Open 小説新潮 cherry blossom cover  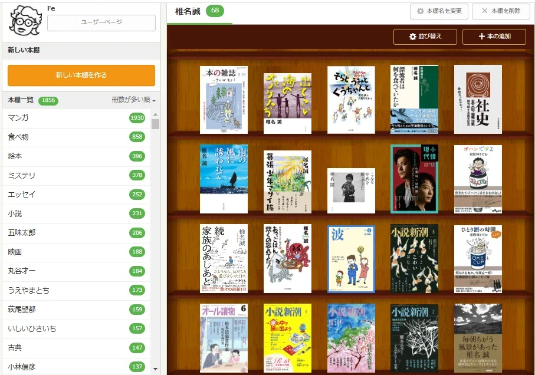pyautogui.click(x=351, y=338)
